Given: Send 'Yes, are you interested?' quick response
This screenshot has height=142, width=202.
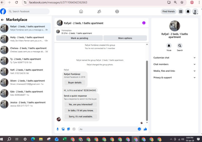Looking at the screenshot, I should point(81,104).
